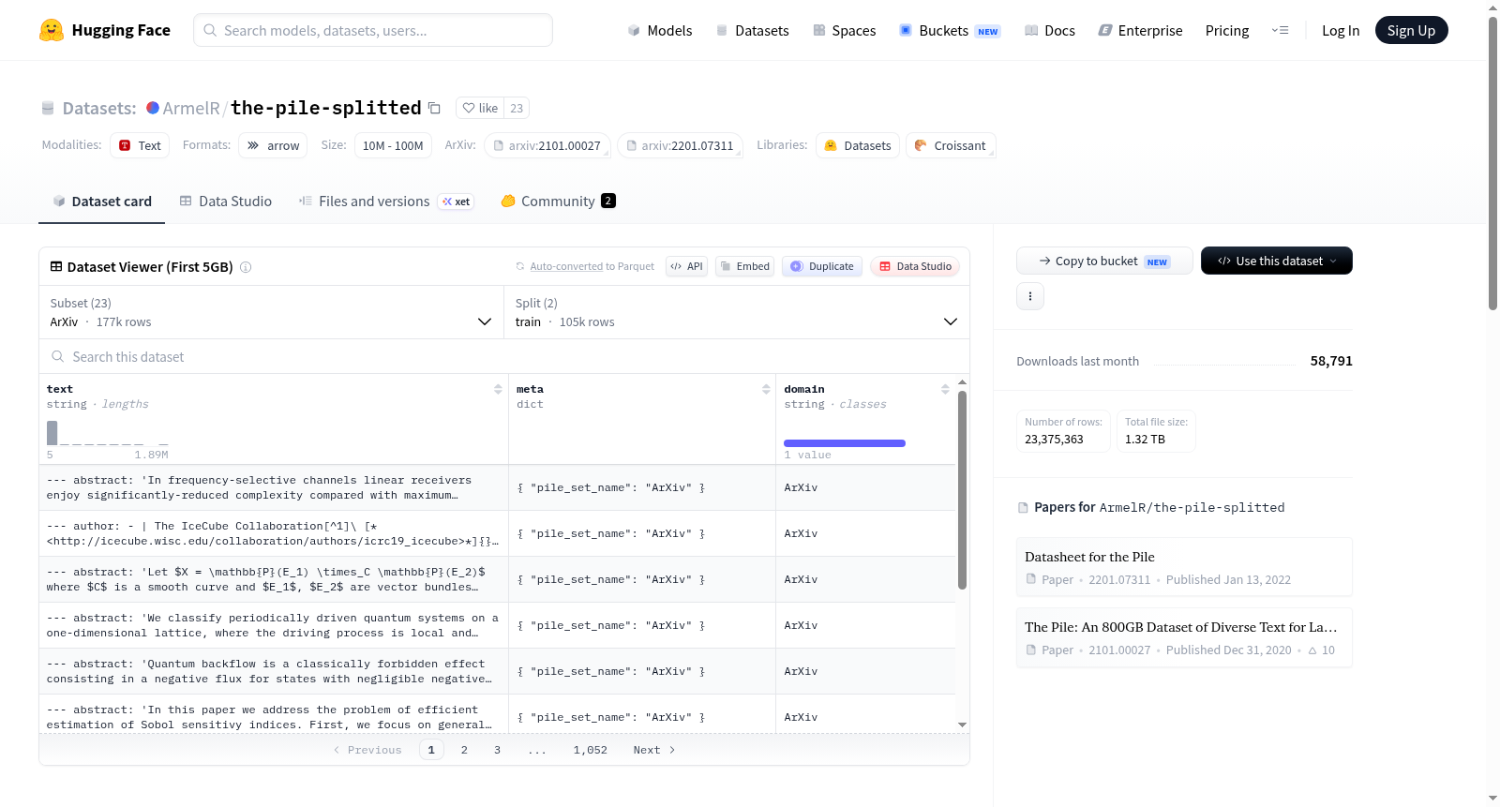
Task: Click the ArmelR user avatar
Action: [153, 108]
